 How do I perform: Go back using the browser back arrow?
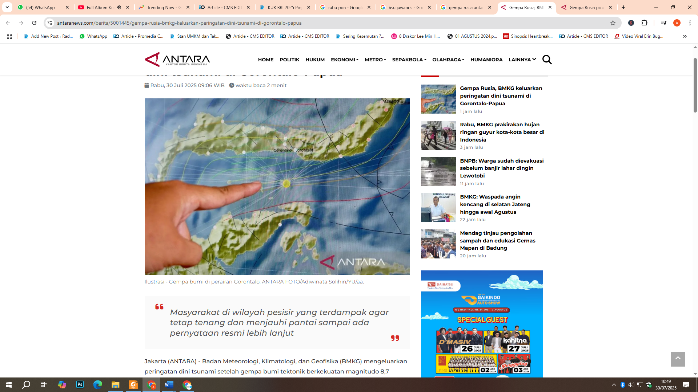(8, 23)
